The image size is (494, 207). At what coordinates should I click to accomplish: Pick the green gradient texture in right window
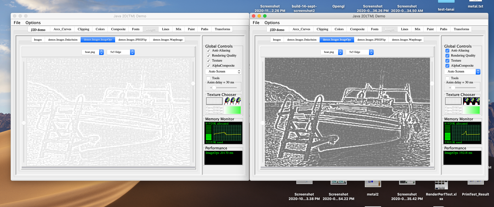tap(472, 110)
